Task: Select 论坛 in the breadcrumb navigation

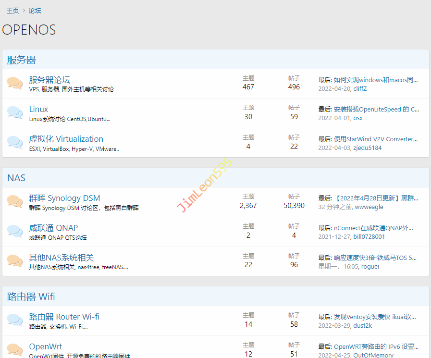Action: 35,11
